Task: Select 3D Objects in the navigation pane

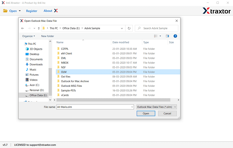Action: click(36, 49)
